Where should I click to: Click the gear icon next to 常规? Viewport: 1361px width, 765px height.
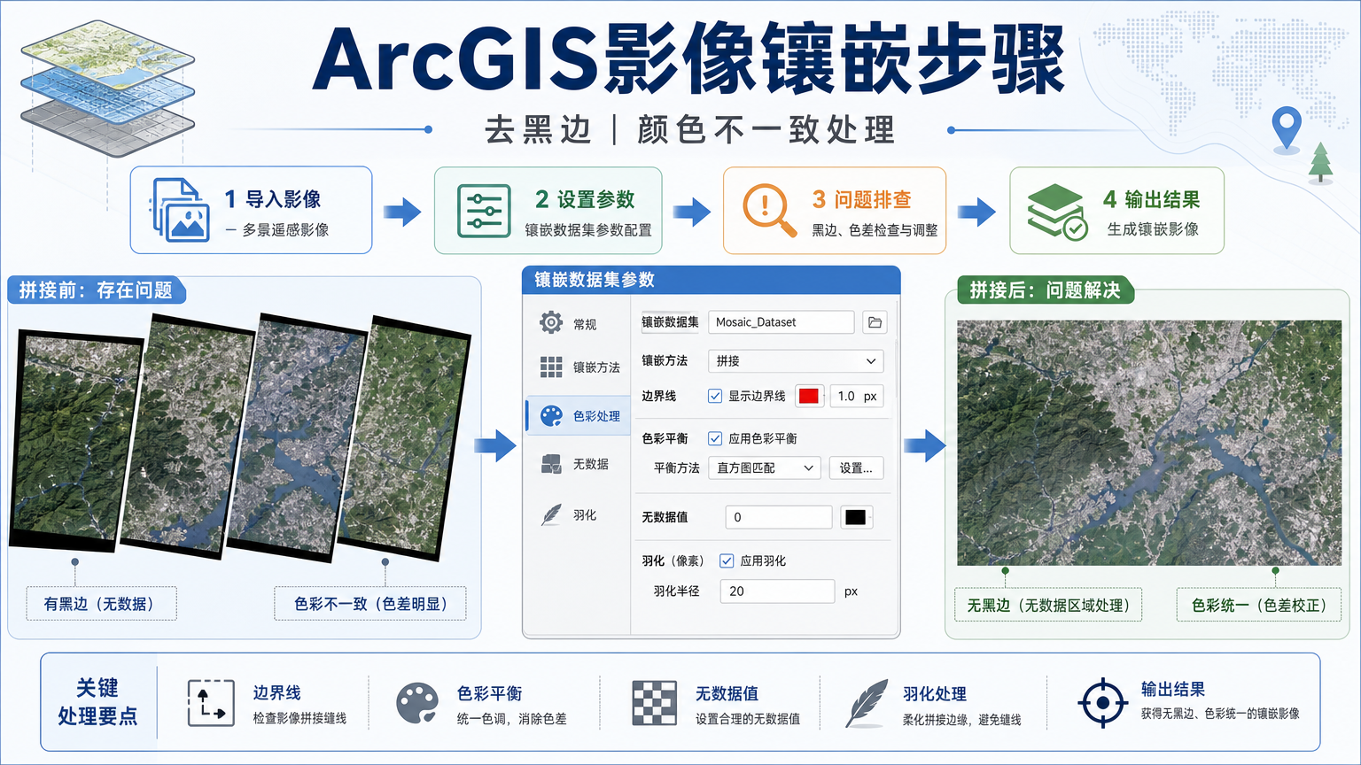[551, 322]
